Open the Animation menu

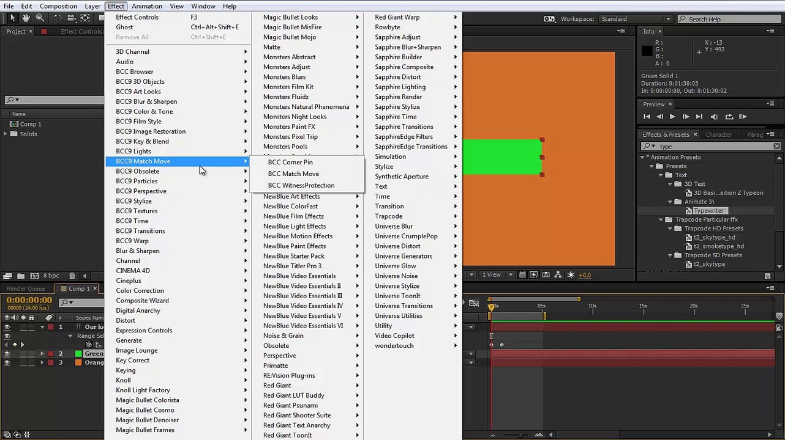(x=147, y=6)
